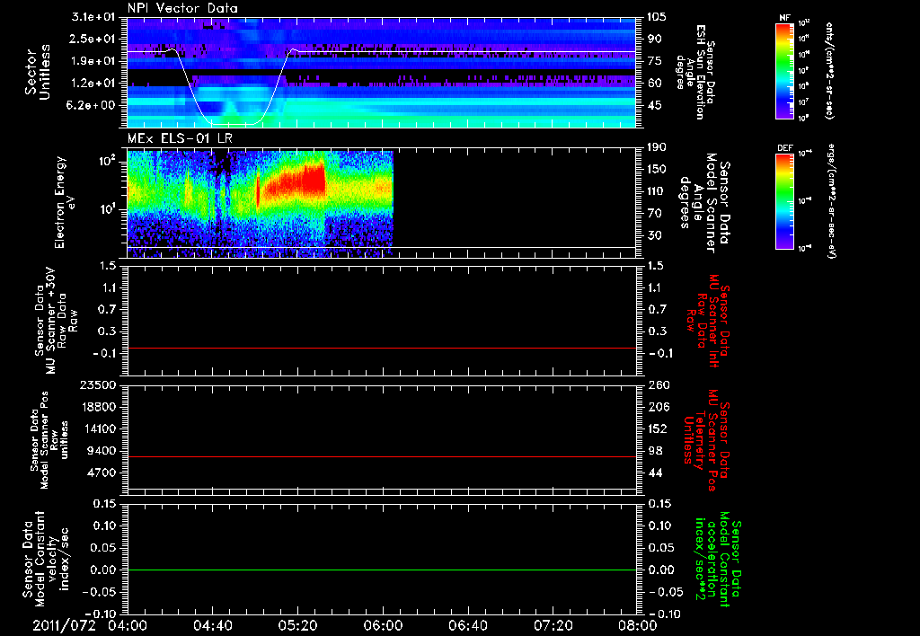Click the 14100 scanner position tick
920x636 pixels.
pyautogui.click(x=98, y=428)
